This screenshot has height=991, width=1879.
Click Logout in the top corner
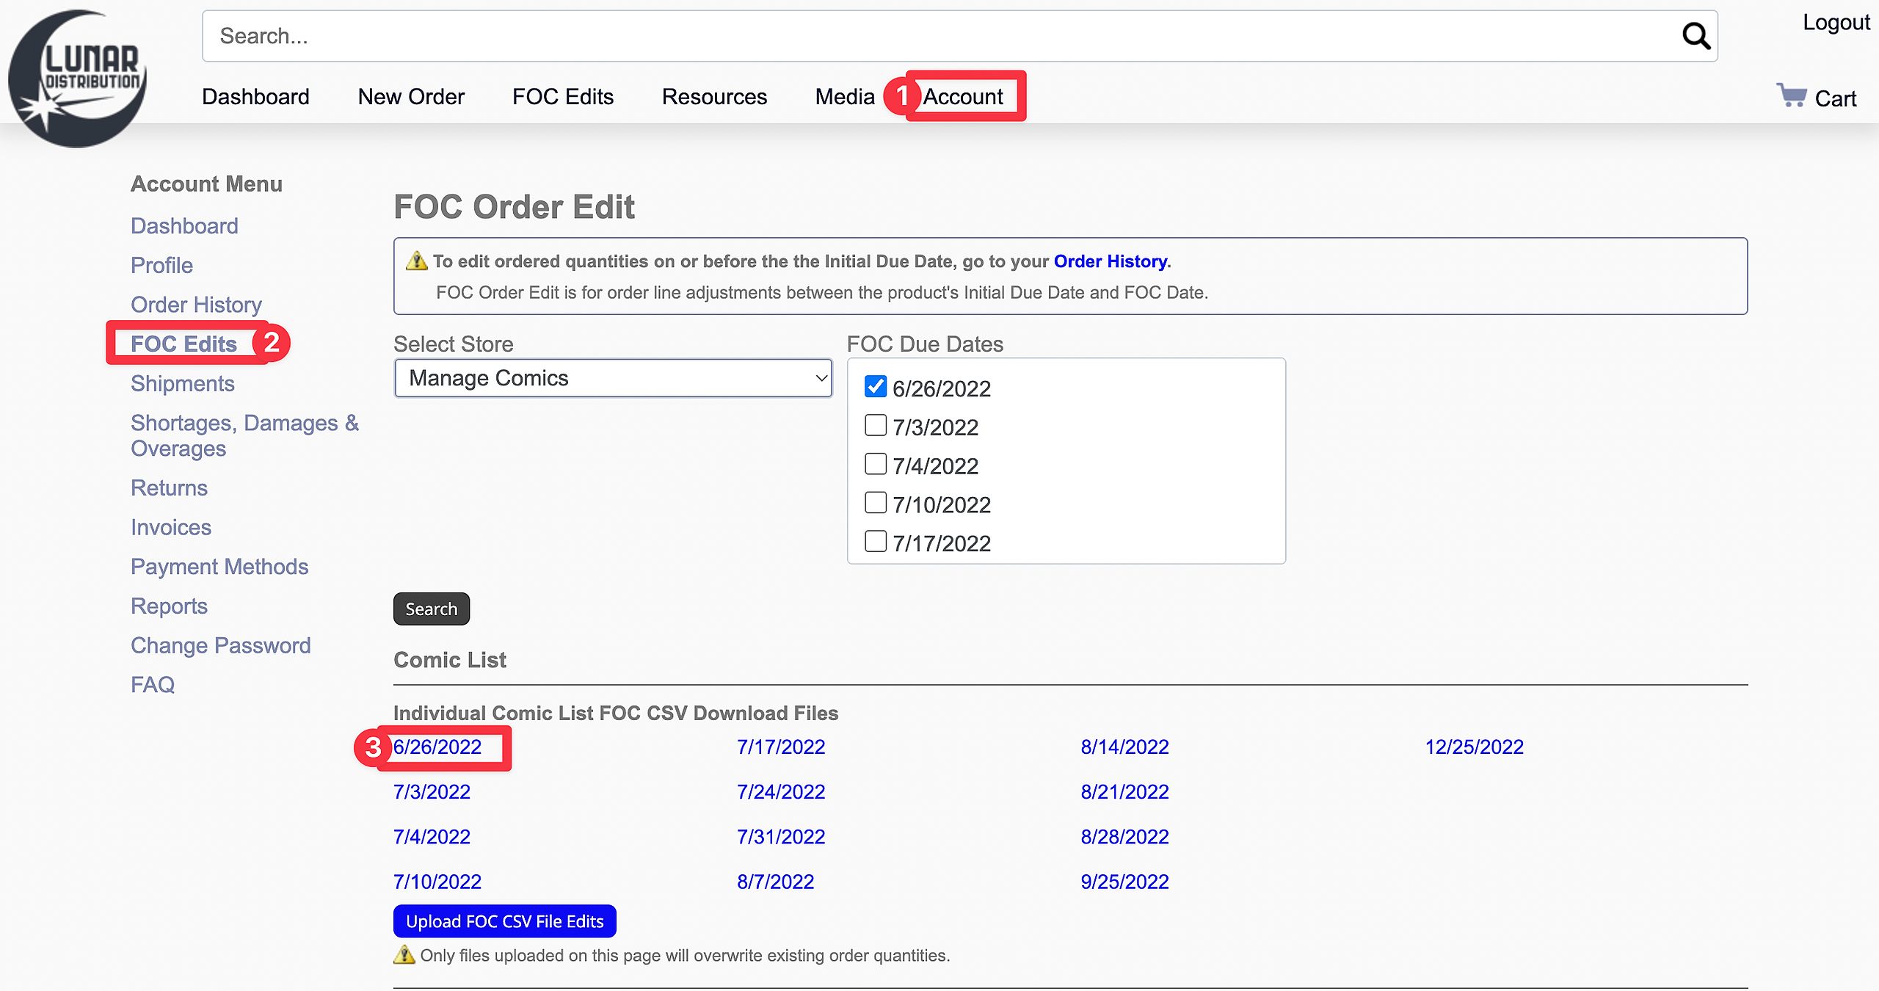(1836, 23)
